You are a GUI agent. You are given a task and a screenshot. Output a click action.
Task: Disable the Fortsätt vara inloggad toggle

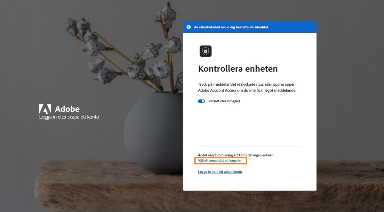coord(201,101)
